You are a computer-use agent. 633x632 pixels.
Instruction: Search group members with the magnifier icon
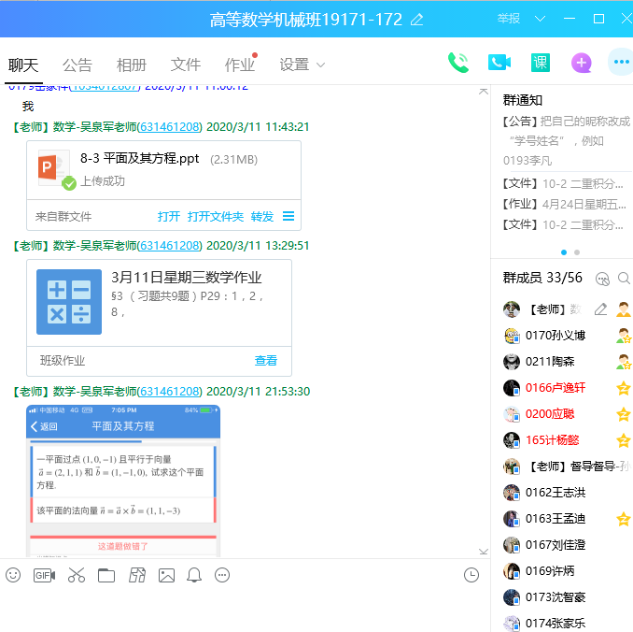pos(624,278)
